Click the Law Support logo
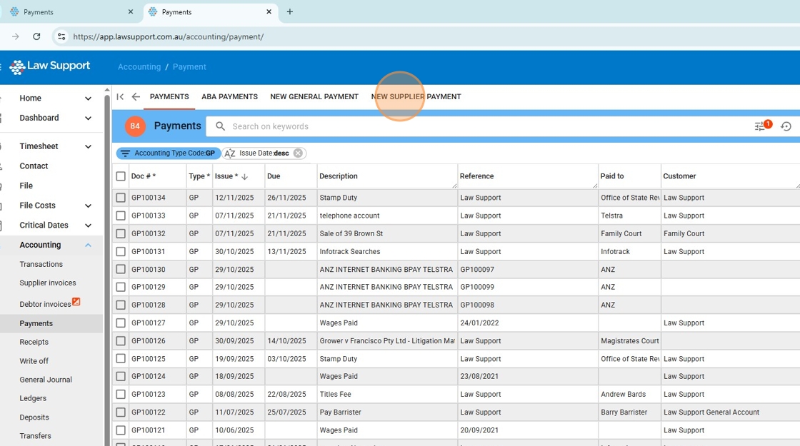Screen dimensions: 800x446 click(49, 66)
